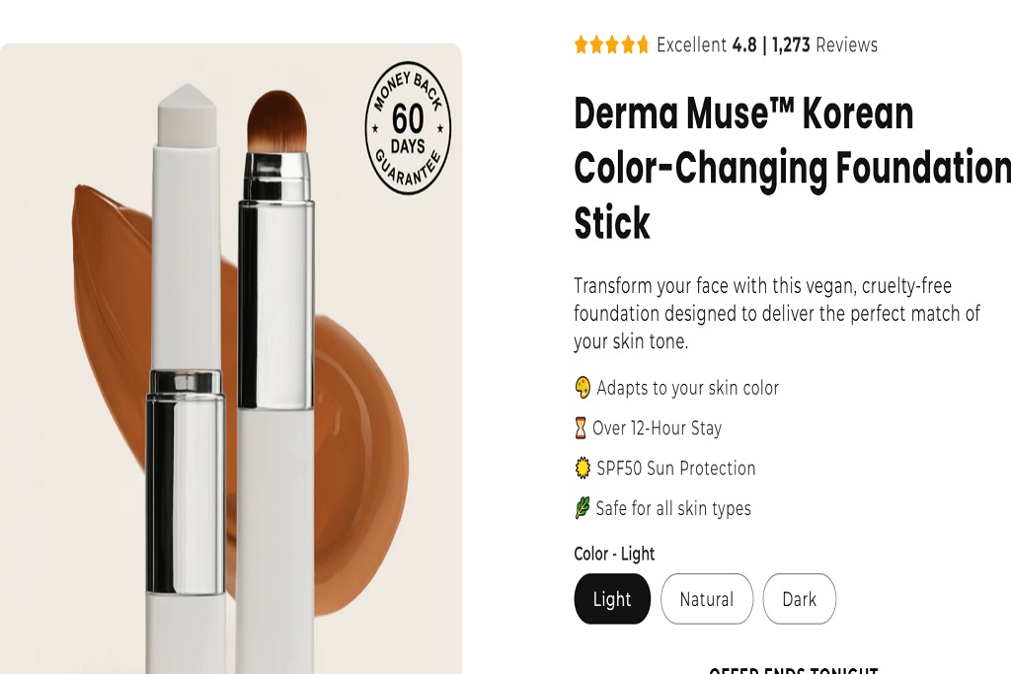
Task: Click the first gold star in the rating
Action: pyautogui.click(x=582, y=44)
